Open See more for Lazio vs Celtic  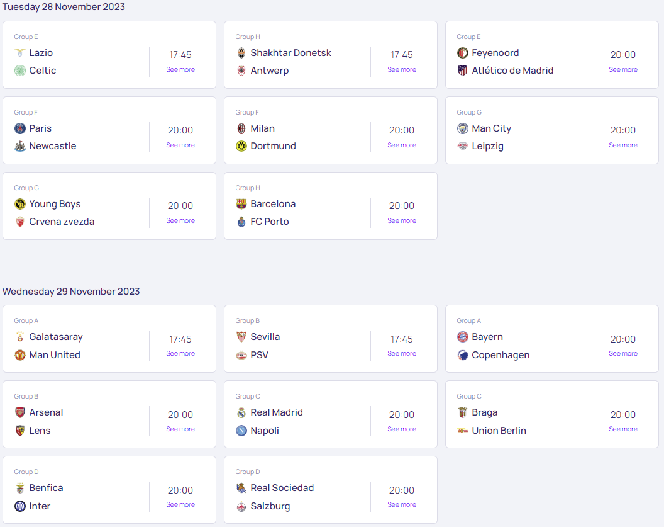pos(180,70)
